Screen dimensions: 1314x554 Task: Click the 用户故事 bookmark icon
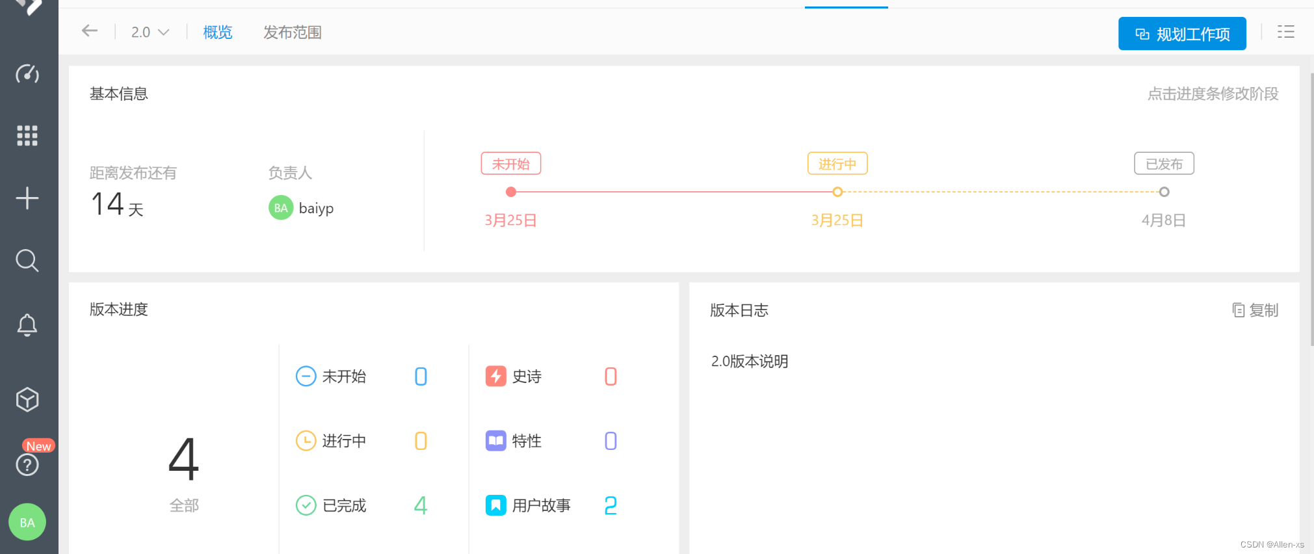tap(495, 505)
